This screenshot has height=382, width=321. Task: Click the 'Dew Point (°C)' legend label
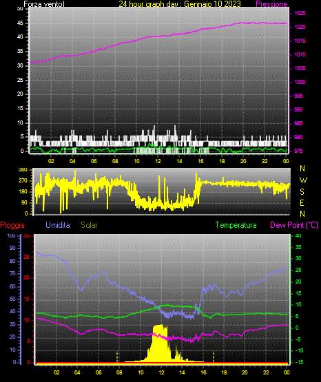[294, 225]
